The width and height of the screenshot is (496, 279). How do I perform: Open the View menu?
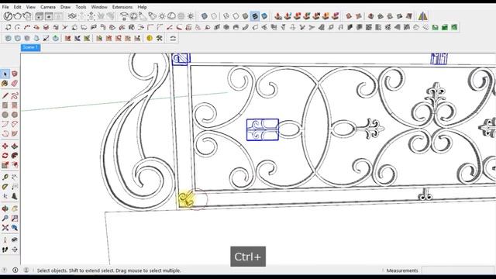[31, 7]
